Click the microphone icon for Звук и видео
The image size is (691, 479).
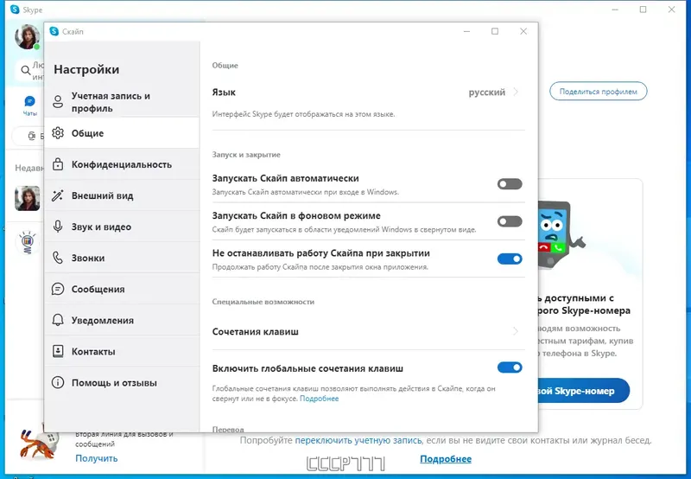pos(58,227)
